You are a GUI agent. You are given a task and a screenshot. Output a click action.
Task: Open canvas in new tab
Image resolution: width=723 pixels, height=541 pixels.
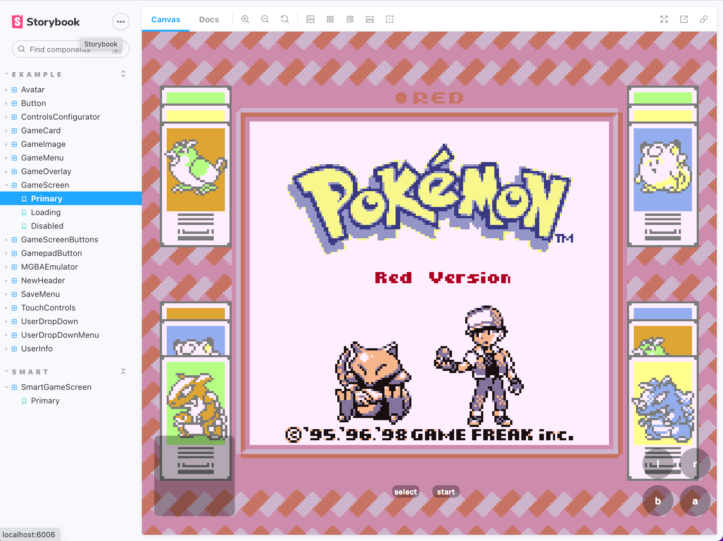point(684,19)
